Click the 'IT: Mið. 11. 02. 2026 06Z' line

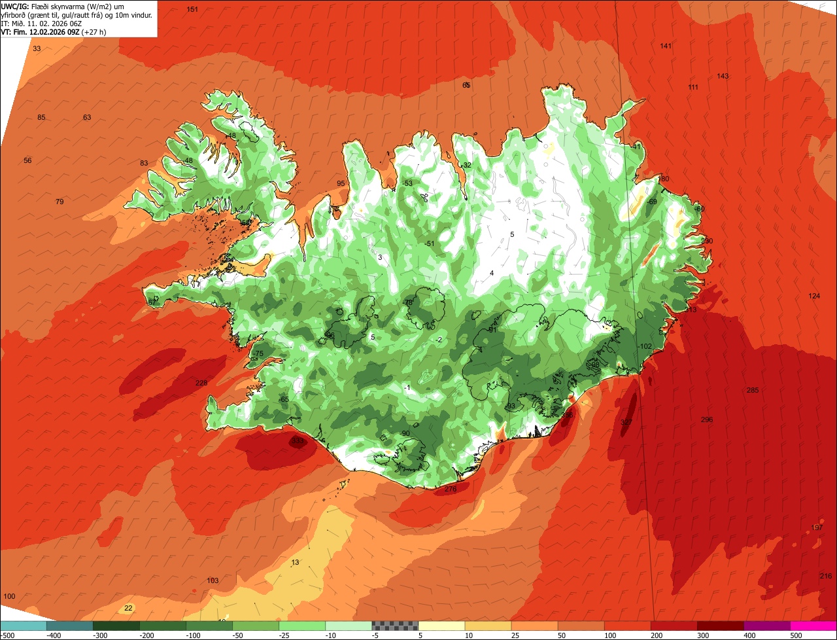(41, 24)
